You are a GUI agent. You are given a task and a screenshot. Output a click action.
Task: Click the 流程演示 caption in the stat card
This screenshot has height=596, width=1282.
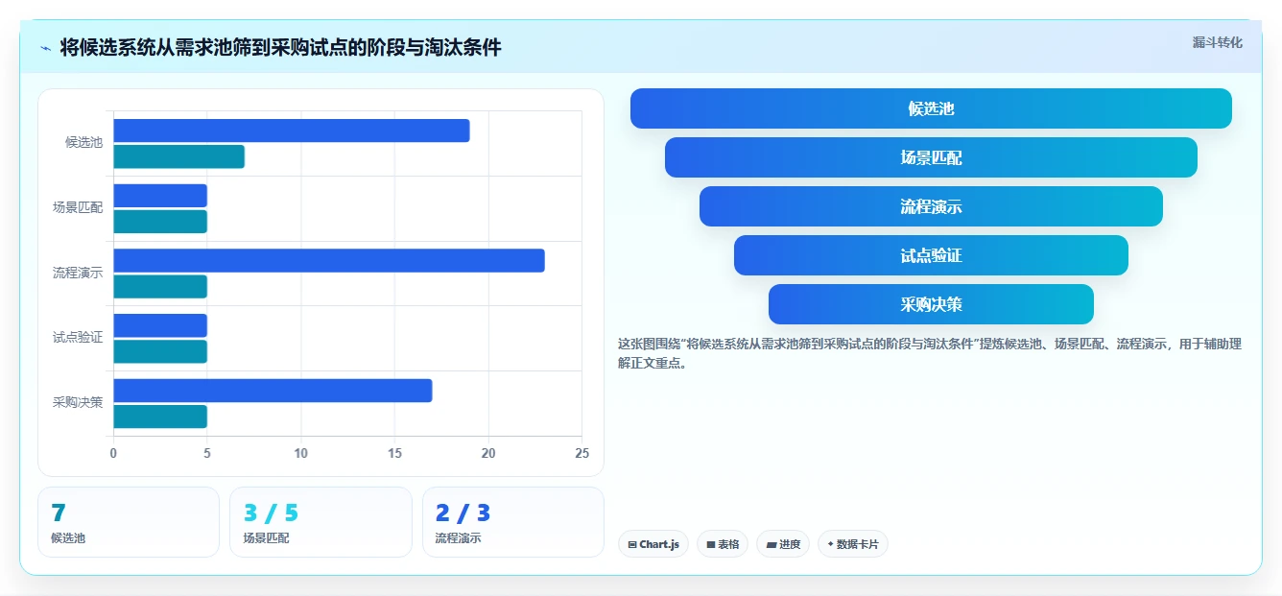tap(459, 538)
